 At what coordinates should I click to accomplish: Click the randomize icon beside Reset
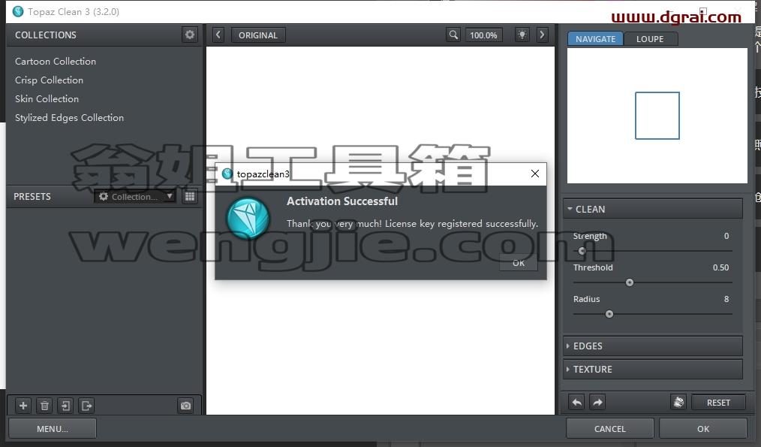point(678,403)
